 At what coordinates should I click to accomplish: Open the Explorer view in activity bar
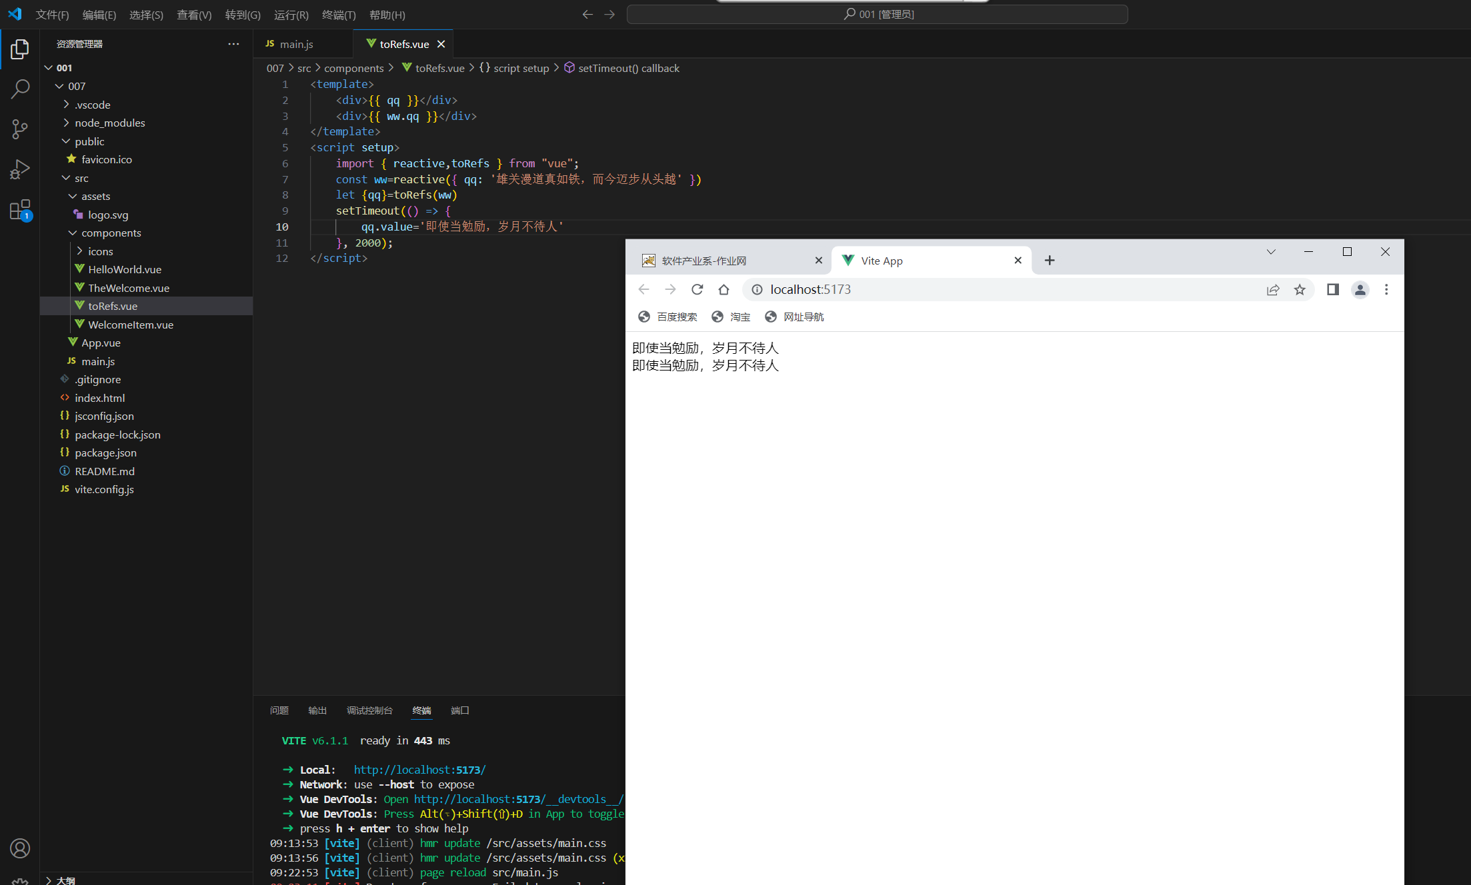coord(20,49)
